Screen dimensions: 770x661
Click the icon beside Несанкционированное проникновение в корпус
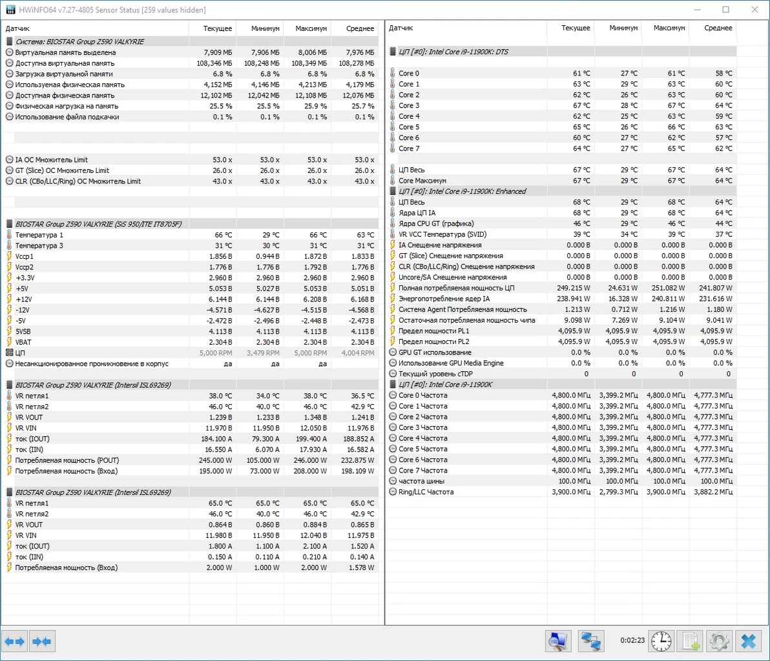[9, 363]
